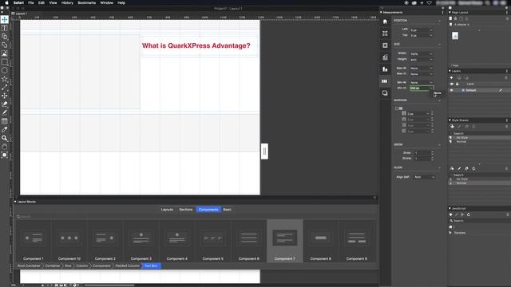Open the Apple menu
511x287 pixels.
click(6, 2)
